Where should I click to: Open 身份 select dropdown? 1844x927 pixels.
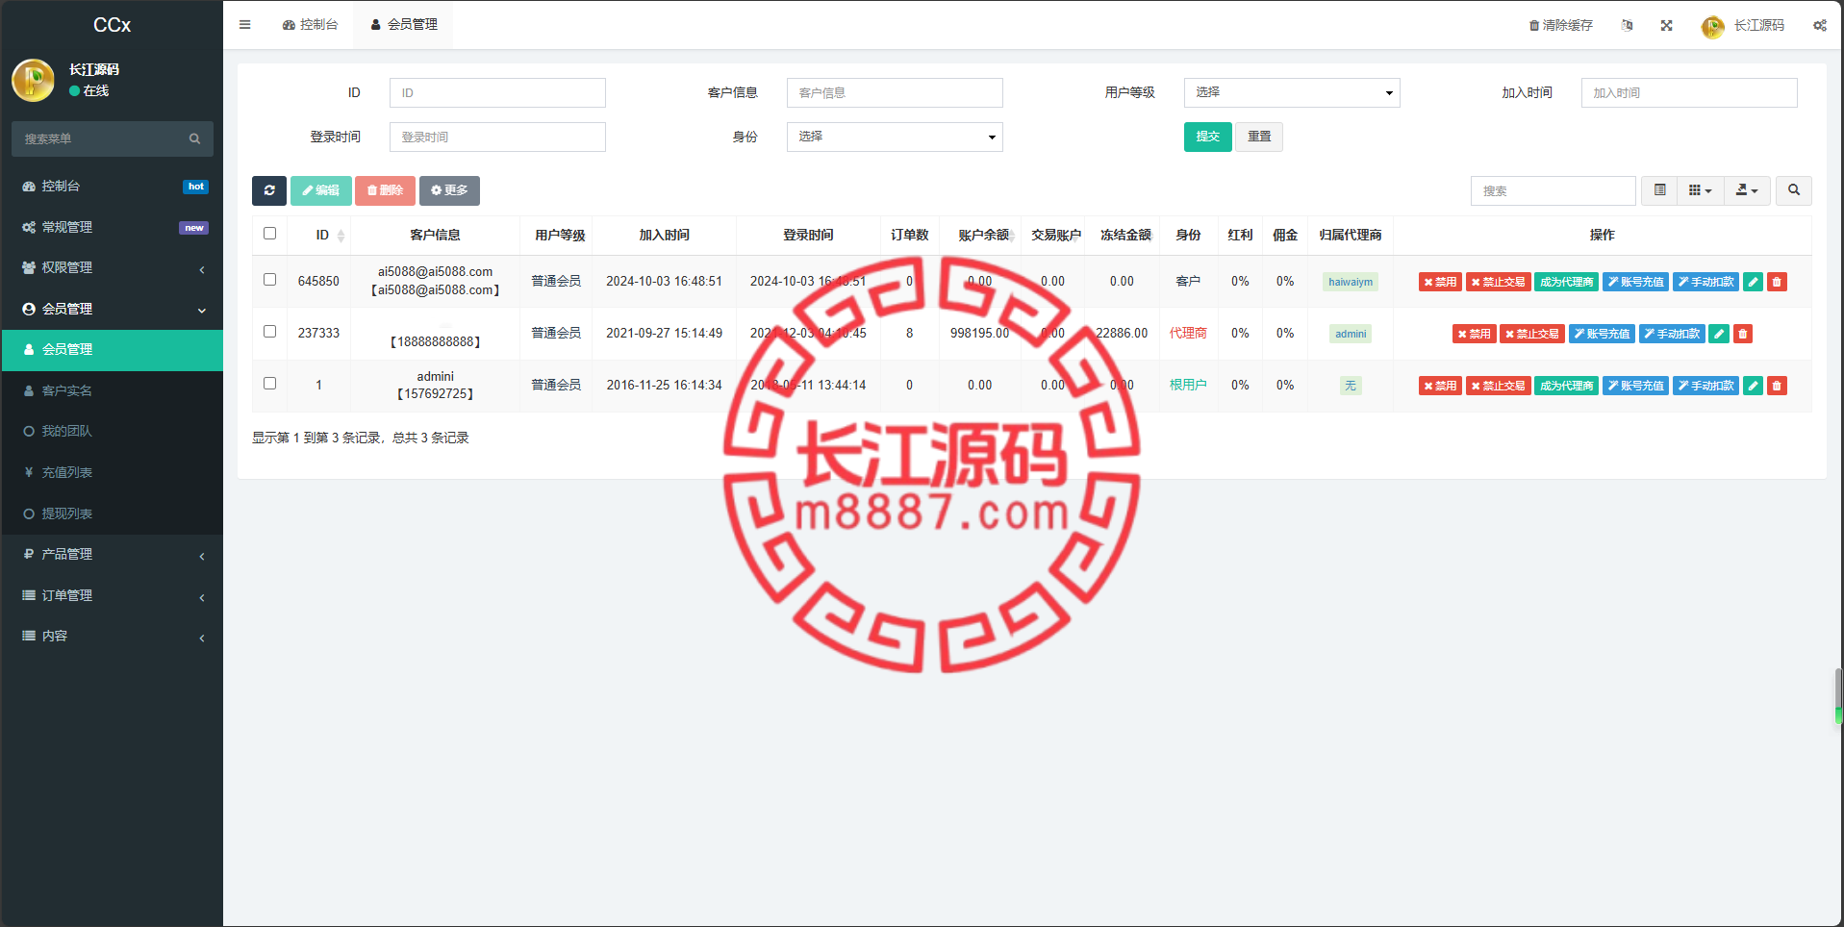point(895,137)
